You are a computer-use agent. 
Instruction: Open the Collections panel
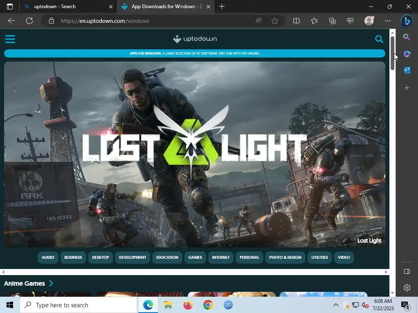point(332,21)
